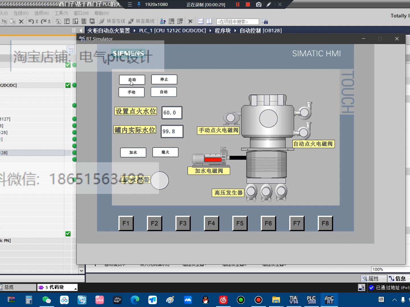Click the paste toolbar icon
The image size is (410, 307).
coord(13,21)
